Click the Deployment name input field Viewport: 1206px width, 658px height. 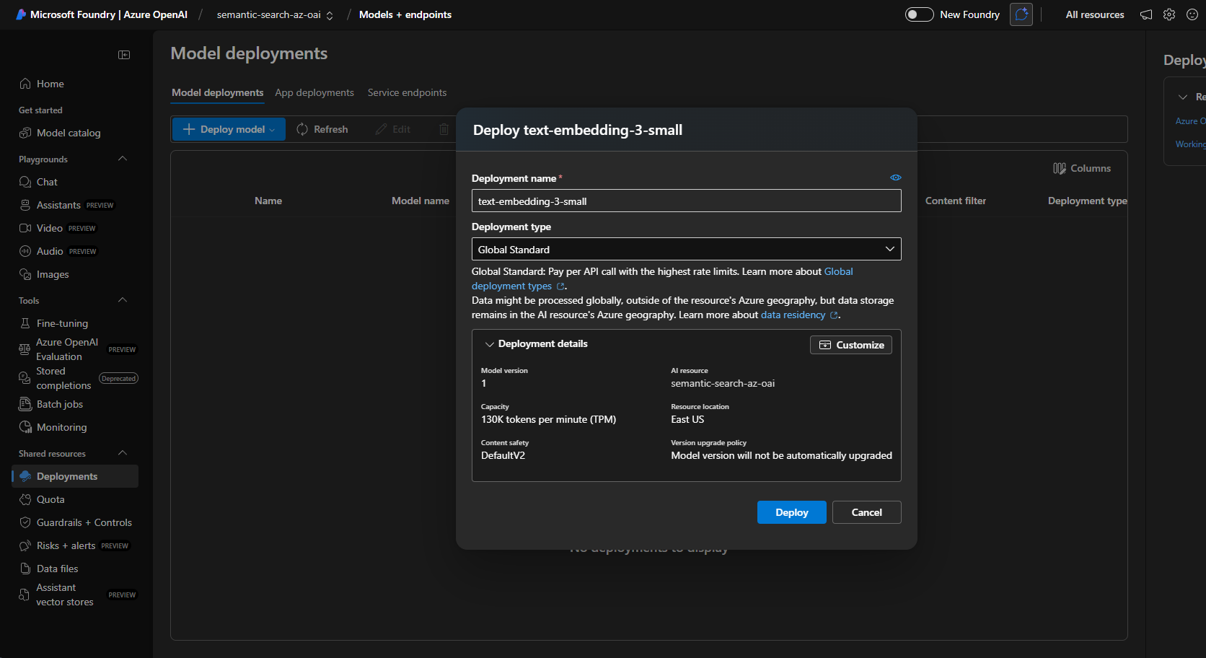tap(687, 201)
